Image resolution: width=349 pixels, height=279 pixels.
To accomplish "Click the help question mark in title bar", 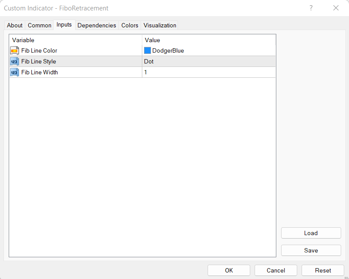I will tap(311, 8).
